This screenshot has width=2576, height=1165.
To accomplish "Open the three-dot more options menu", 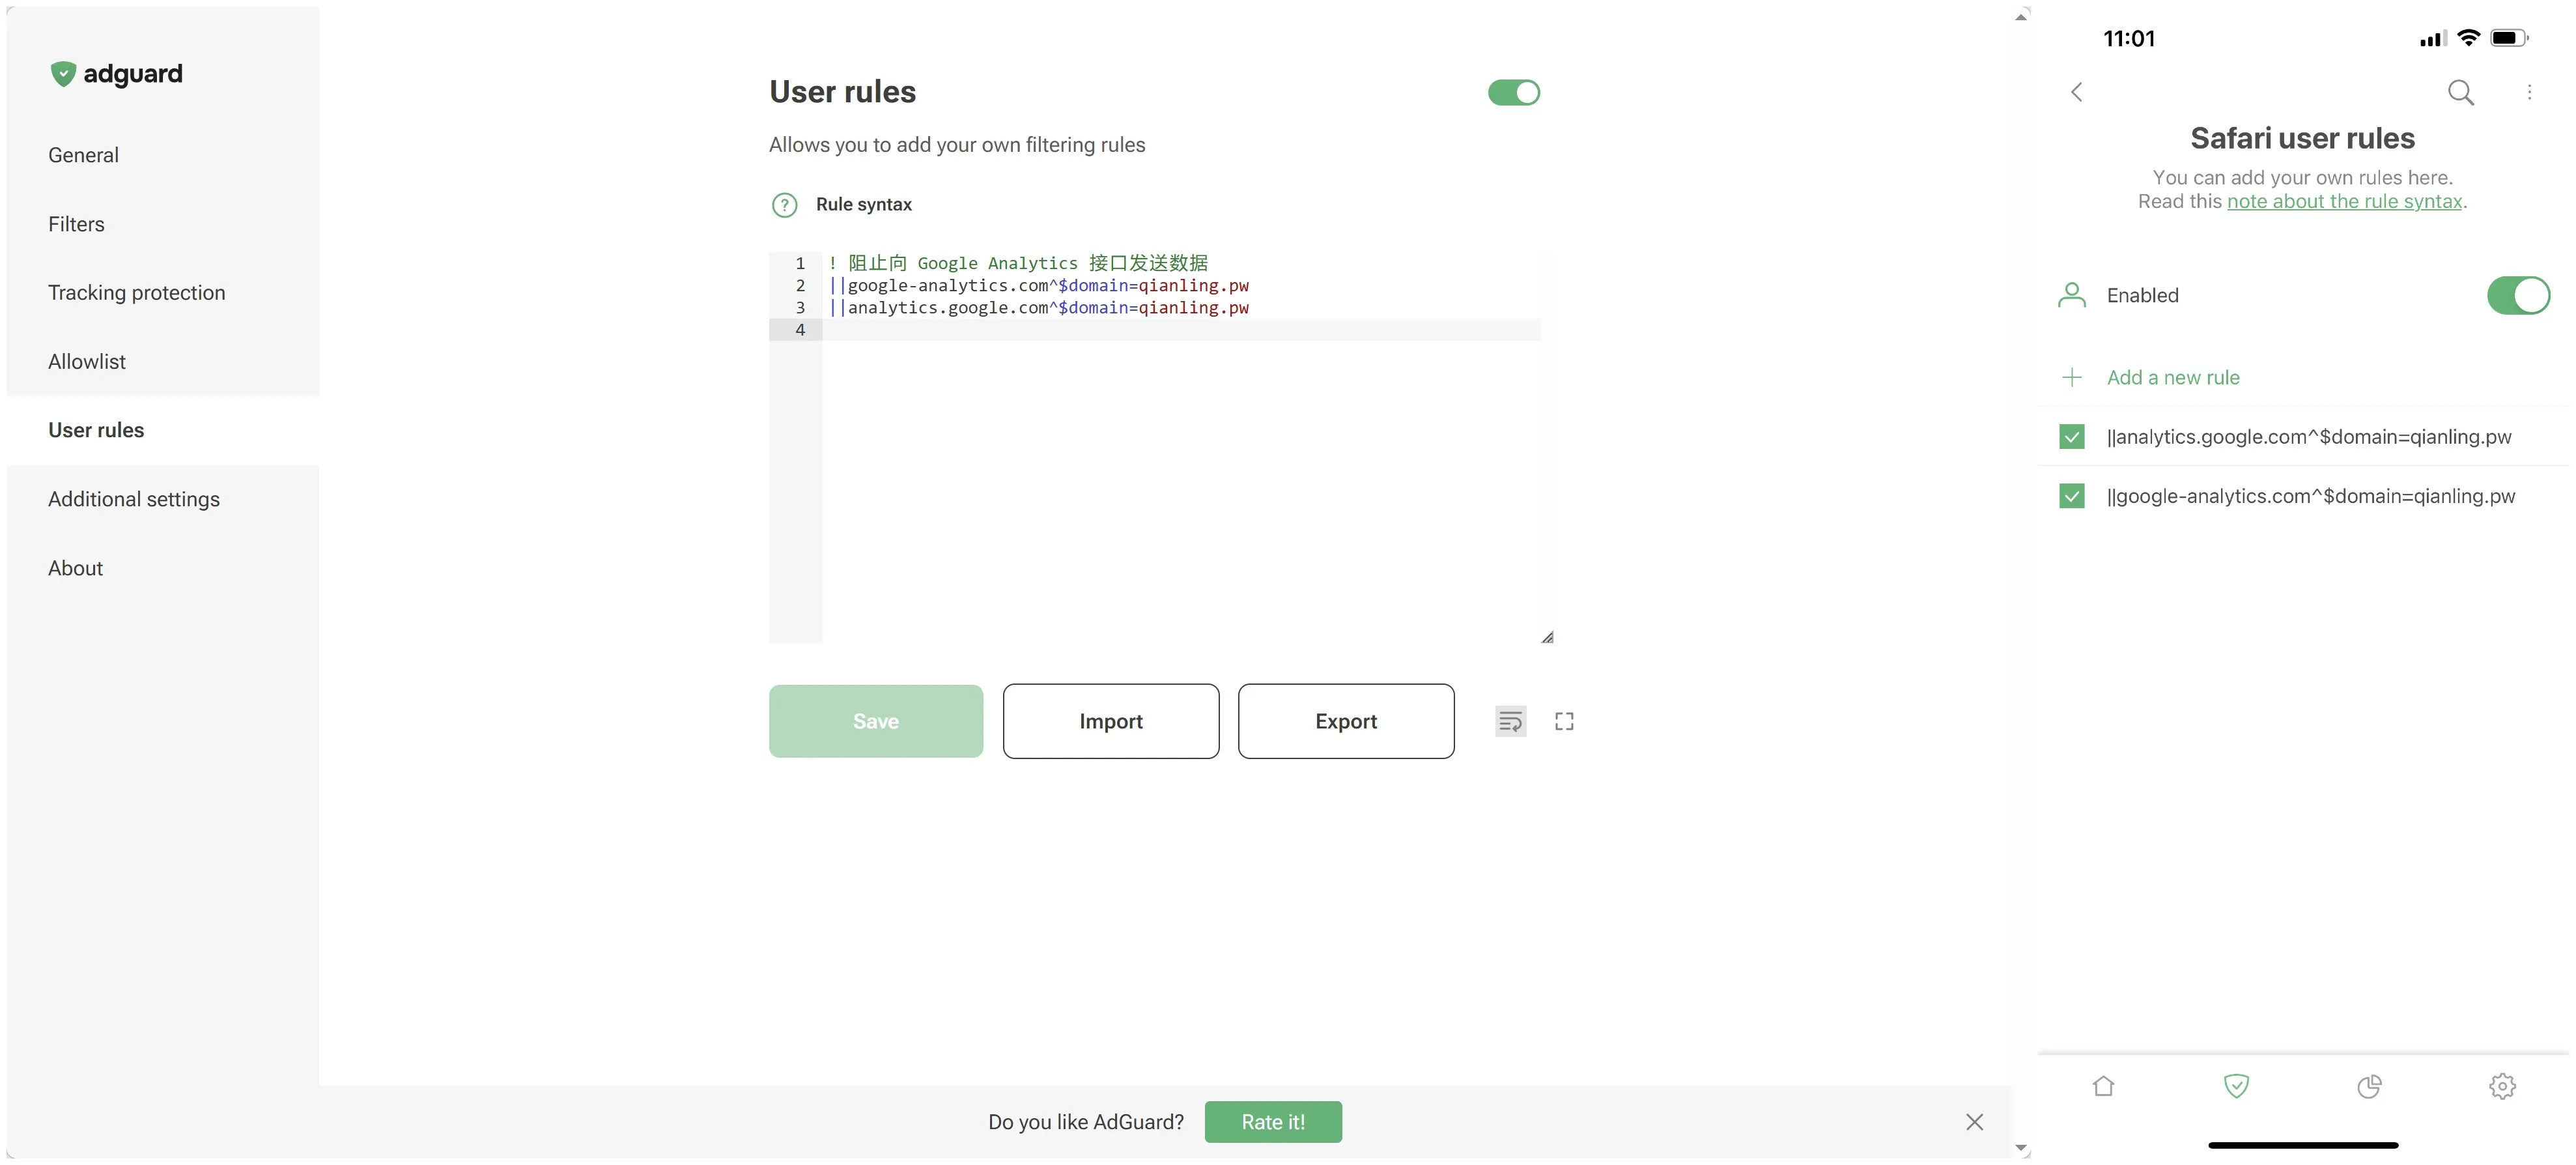I will [x=2529, y=92].
